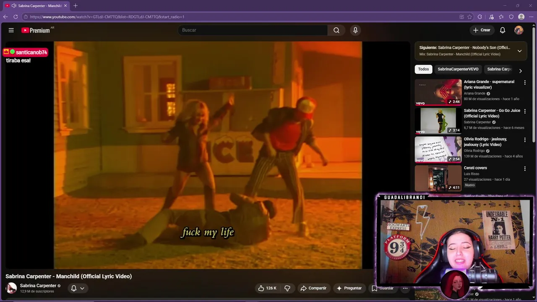537x302 pixels.
Task: Open options for Go Go Juice video
Action: (525, 111)
